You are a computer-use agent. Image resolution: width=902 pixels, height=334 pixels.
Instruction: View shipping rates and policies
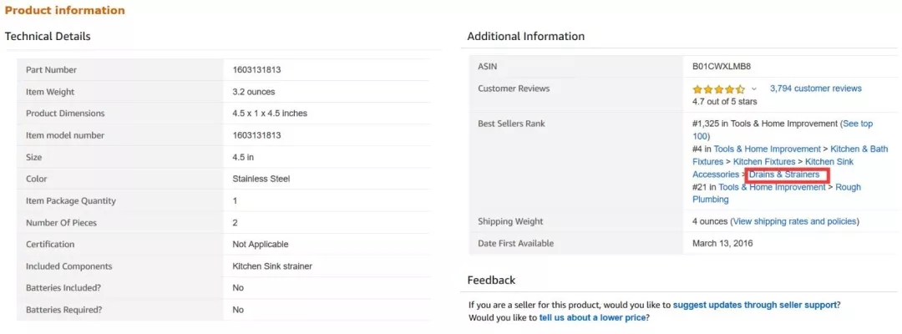point(794,221)
